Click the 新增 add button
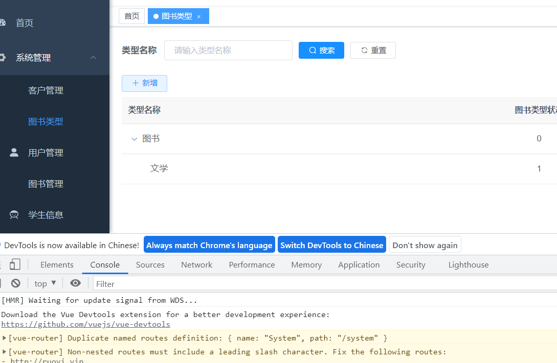 [x=144, y=83]
